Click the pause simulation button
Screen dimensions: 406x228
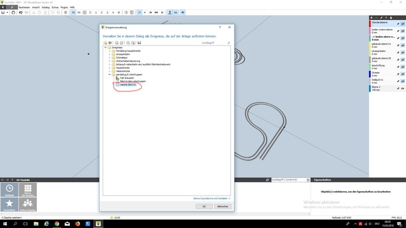pos(139,12)
